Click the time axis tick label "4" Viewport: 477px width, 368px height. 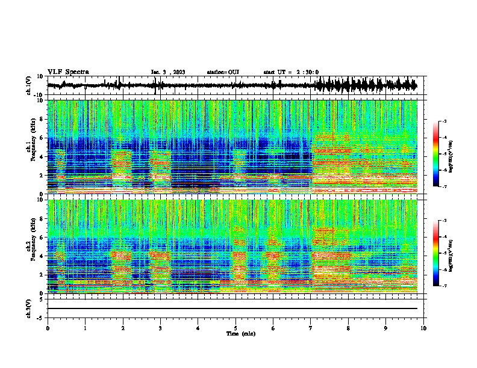coord(198,328)
